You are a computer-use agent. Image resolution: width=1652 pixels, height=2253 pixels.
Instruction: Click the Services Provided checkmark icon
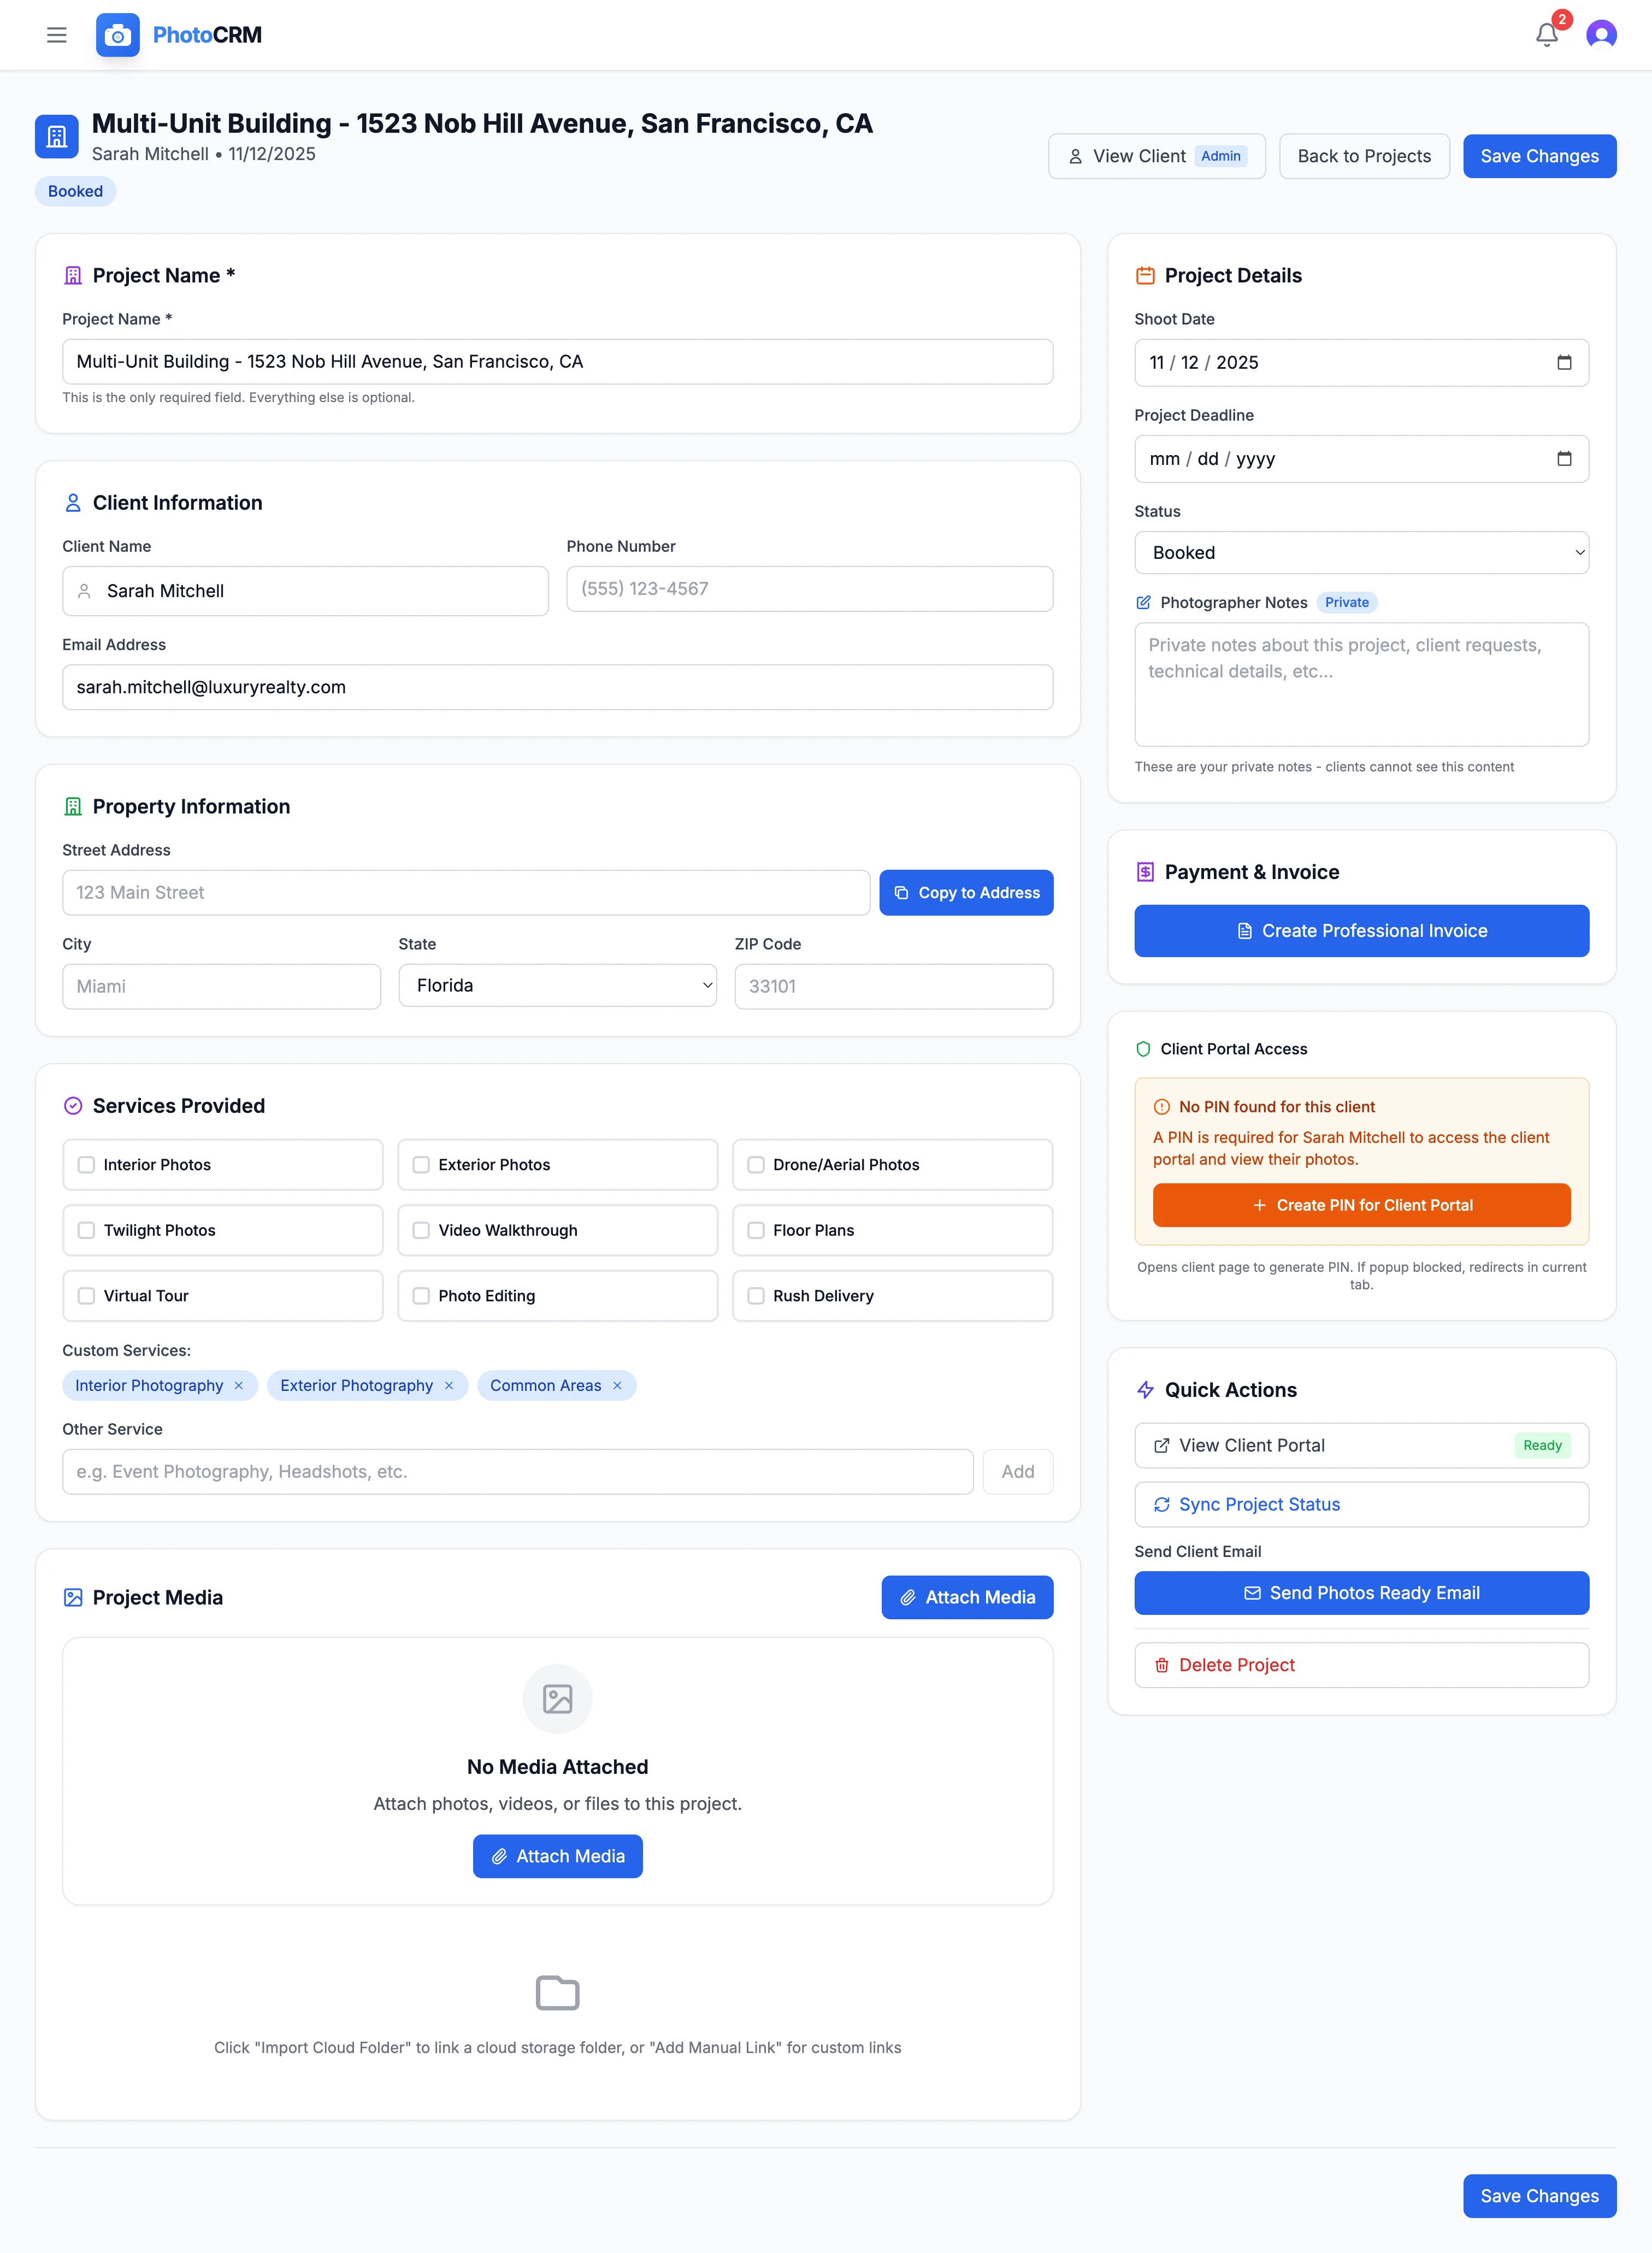click(73, 1106)
